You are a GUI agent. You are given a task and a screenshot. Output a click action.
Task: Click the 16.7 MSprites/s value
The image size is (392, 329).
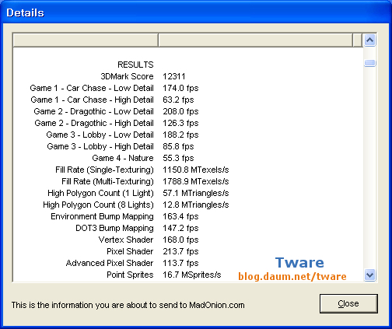[x=192, y=275]
